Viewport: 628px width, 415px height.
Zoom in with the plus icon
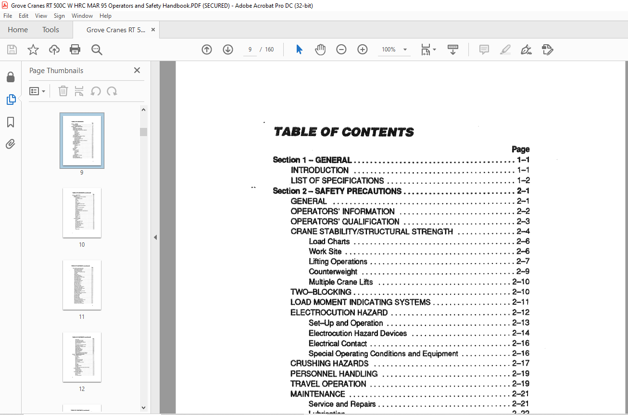point(363,50)
